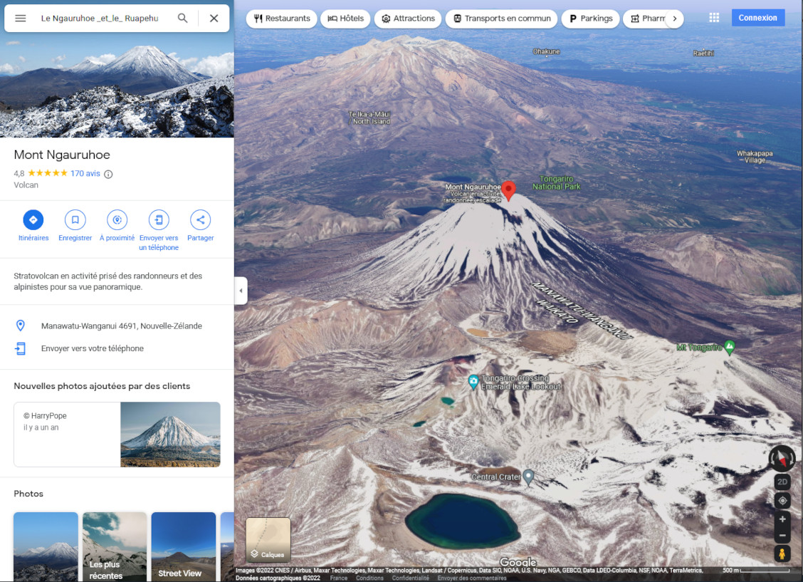Viewport: 803px width, 582px height.
Task: Reset orientation using the compass control
Action: tap(782, 458)
